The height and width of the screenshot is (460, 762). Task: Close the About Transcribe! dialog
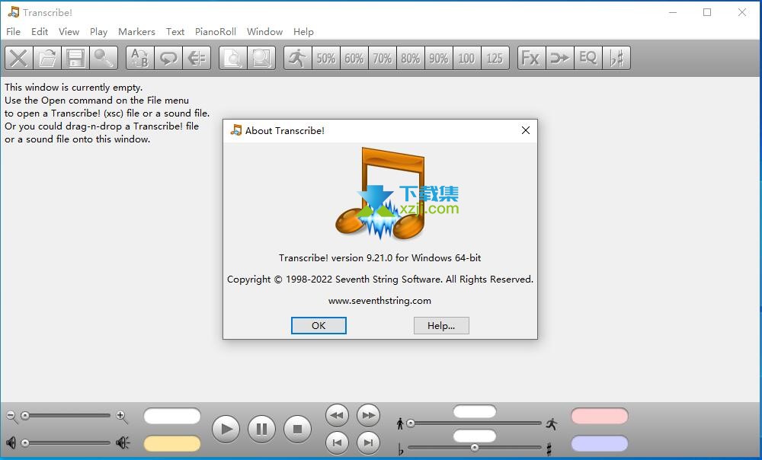(x=525, y=130)
